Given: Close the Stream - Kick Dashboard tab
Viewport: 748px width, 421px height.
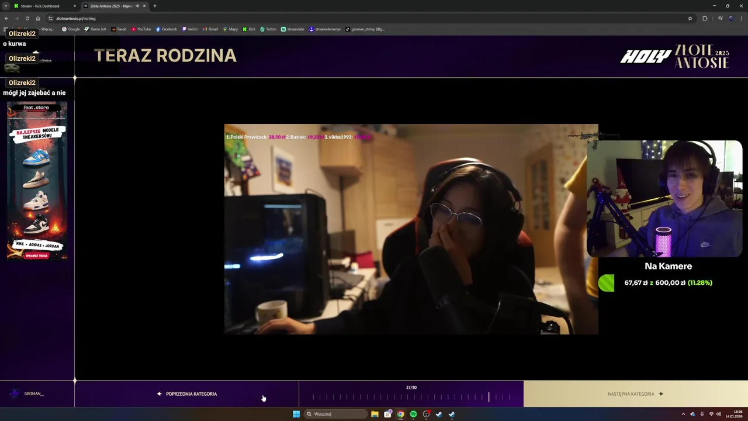Looking at the screenshot, I should (75, 6).
